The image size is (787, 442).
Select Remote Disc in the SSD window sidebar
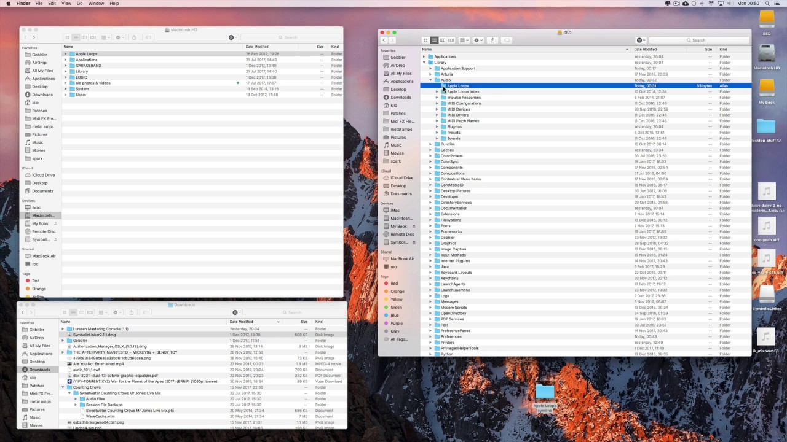(402, 235)
